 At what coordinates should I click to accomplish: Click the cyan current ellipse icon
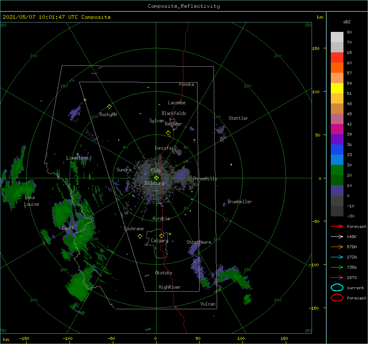click(337, 288)
